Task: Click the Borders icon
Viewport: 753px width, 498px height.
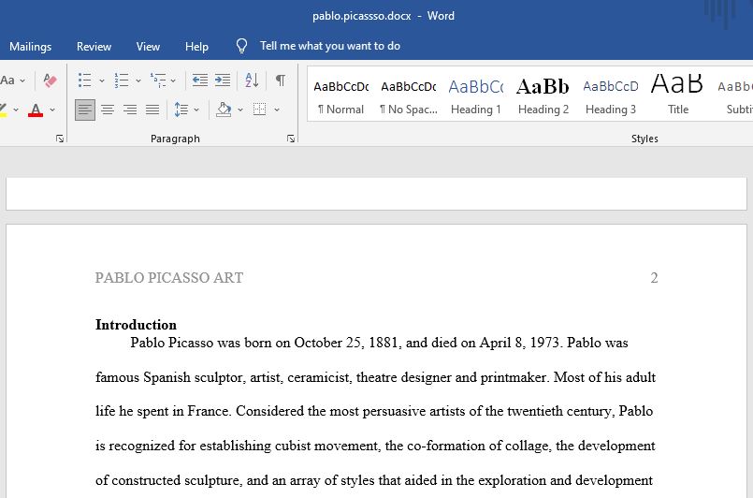Action: pyautogui.click(x=260, y=110)
